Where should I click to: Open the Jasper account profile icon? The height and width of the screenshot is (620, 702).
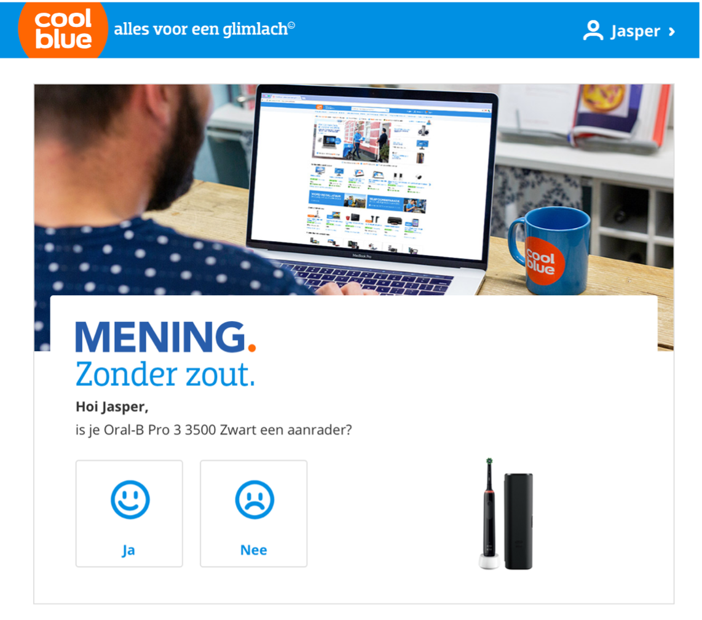click(593, 31)
